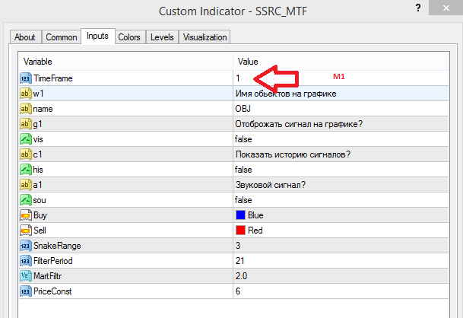Click the FilterPeriod integer type icon
463x318 pixels.
26,261
